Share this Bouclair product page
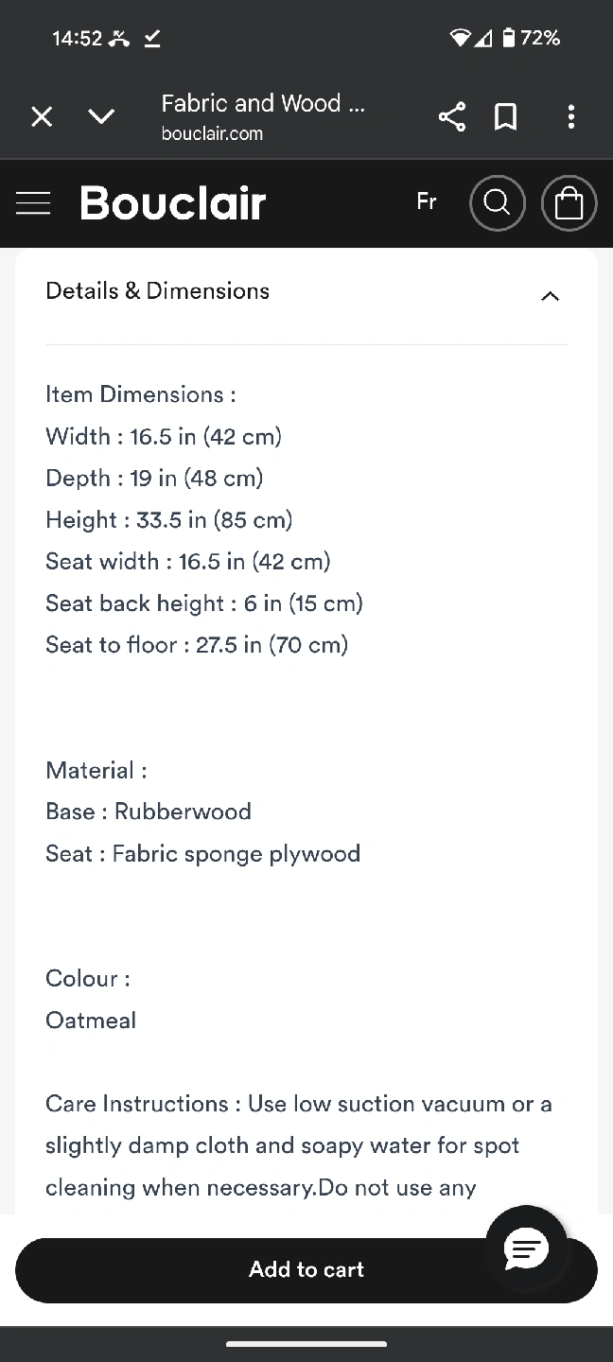The width and height of the screenshot is (613, 1362). tap(452, 116)
